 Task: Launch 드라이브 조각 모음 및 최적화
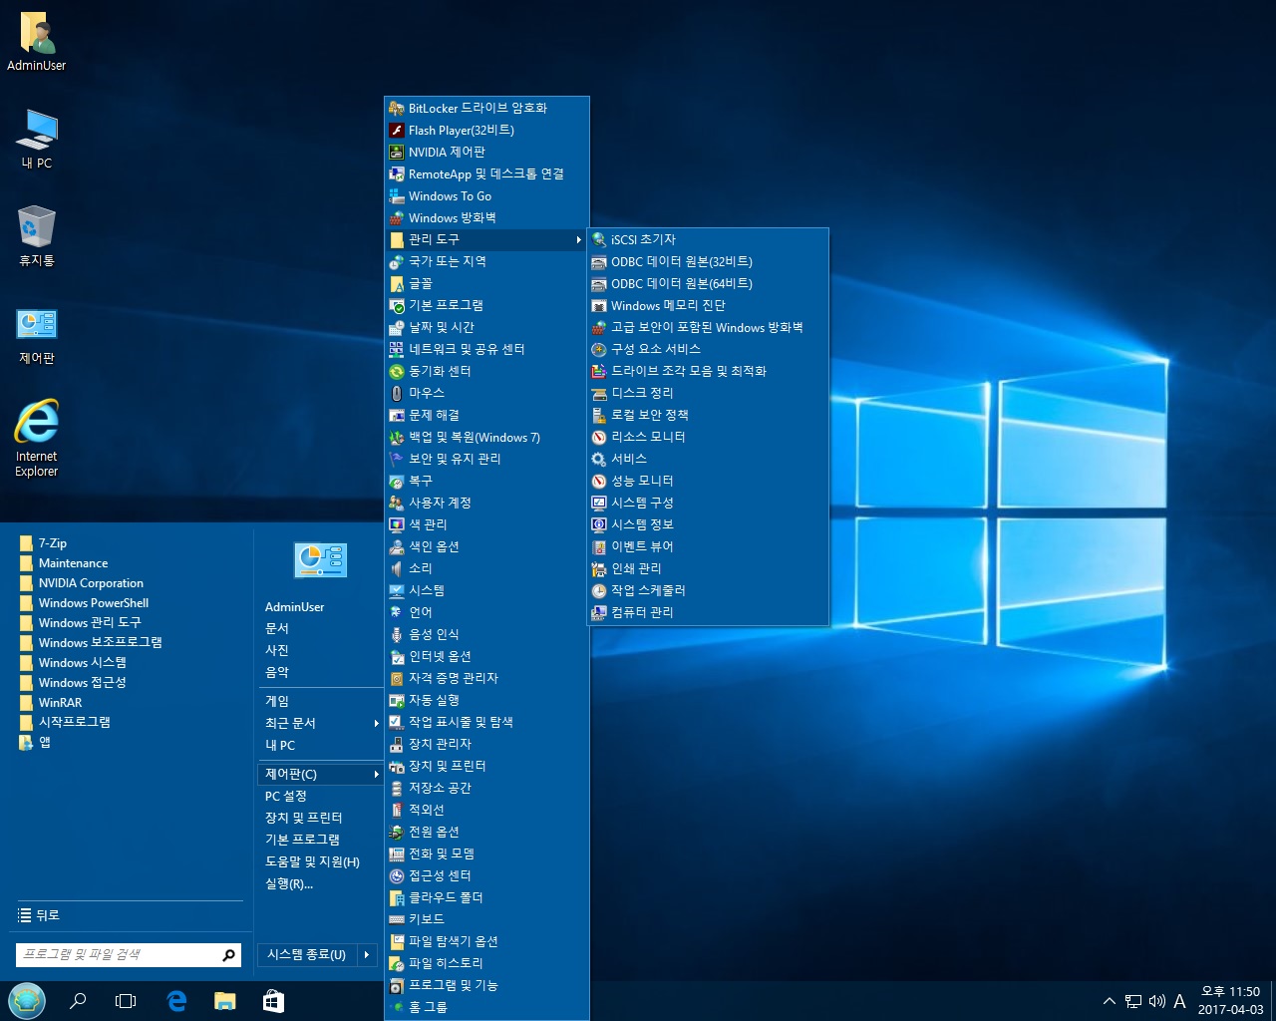pos(709,371)
